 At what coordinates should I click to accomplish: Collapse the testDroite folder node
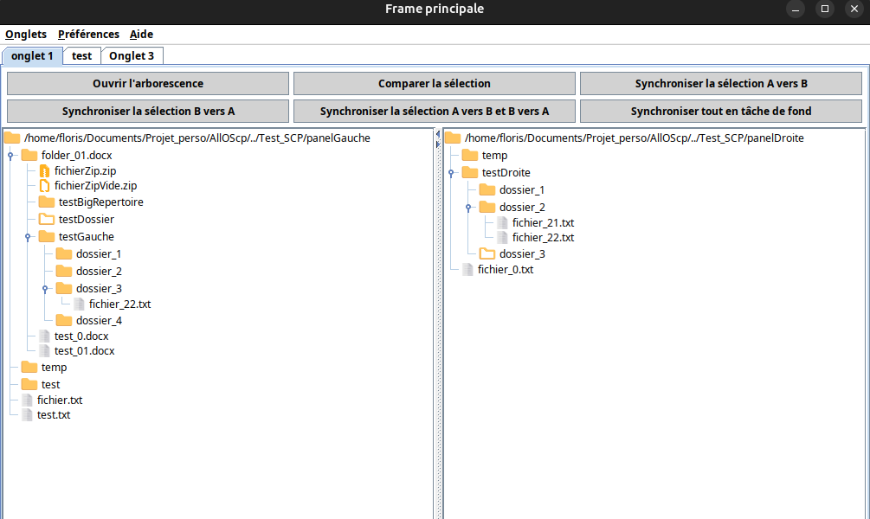click(x=451, y=173)
